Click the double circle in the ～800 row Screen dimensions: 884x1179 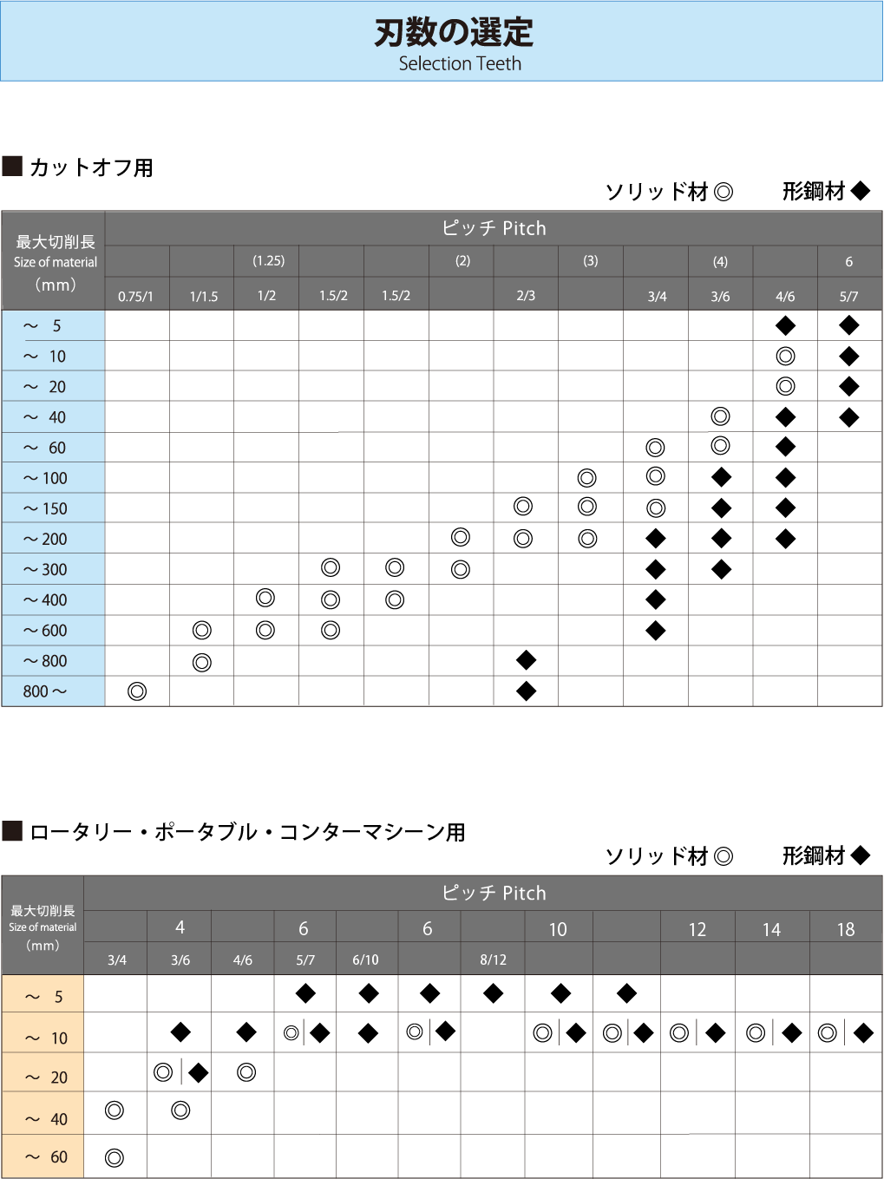202,663
